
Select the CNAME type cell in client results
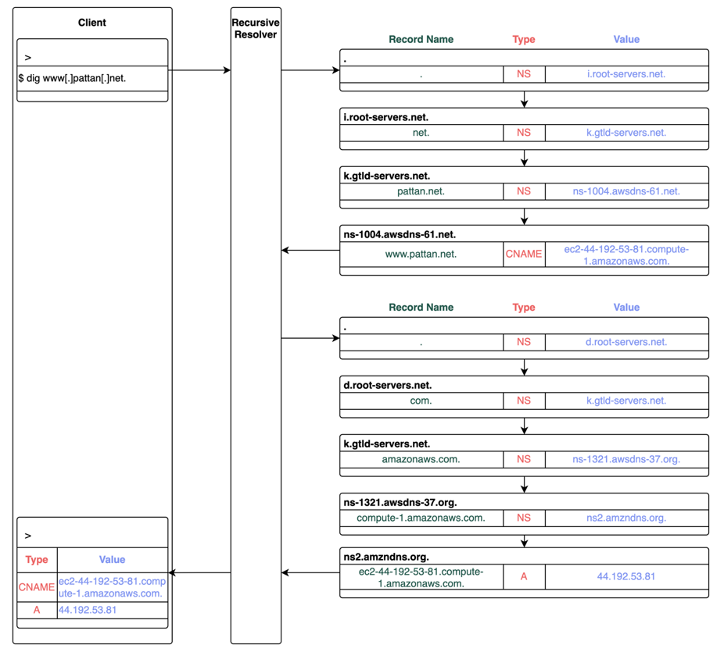36,587
